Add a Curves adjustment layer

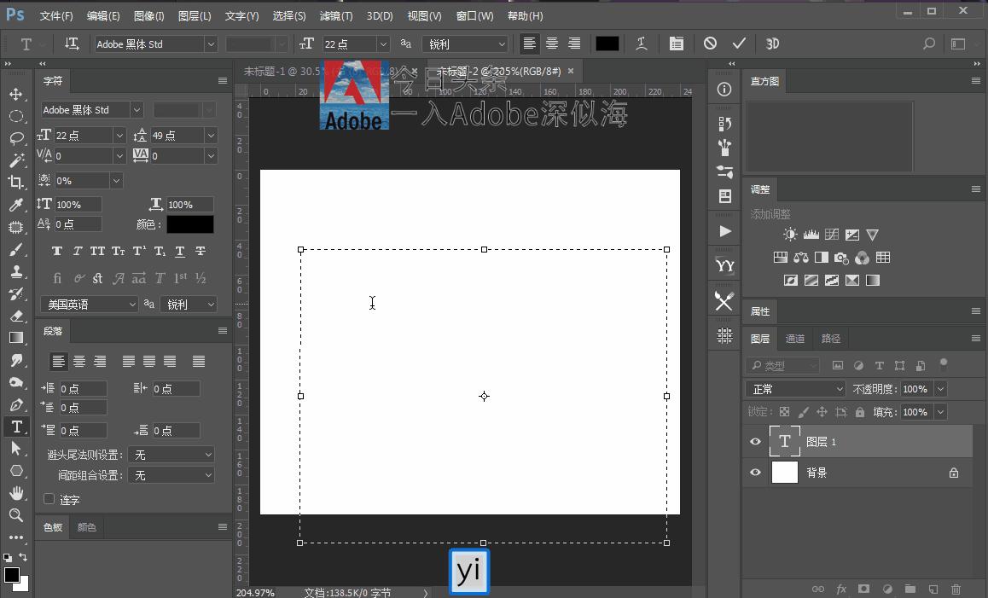(x=832, y=234)
